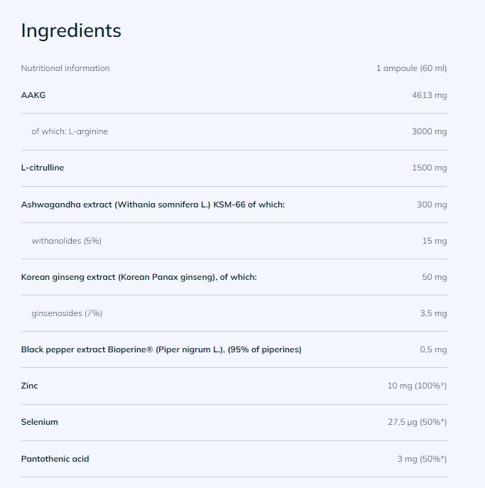This screenshot has height=488, width=485.
Task: Click the 4613 mg AAKG amount
Action: coord(429,94)
